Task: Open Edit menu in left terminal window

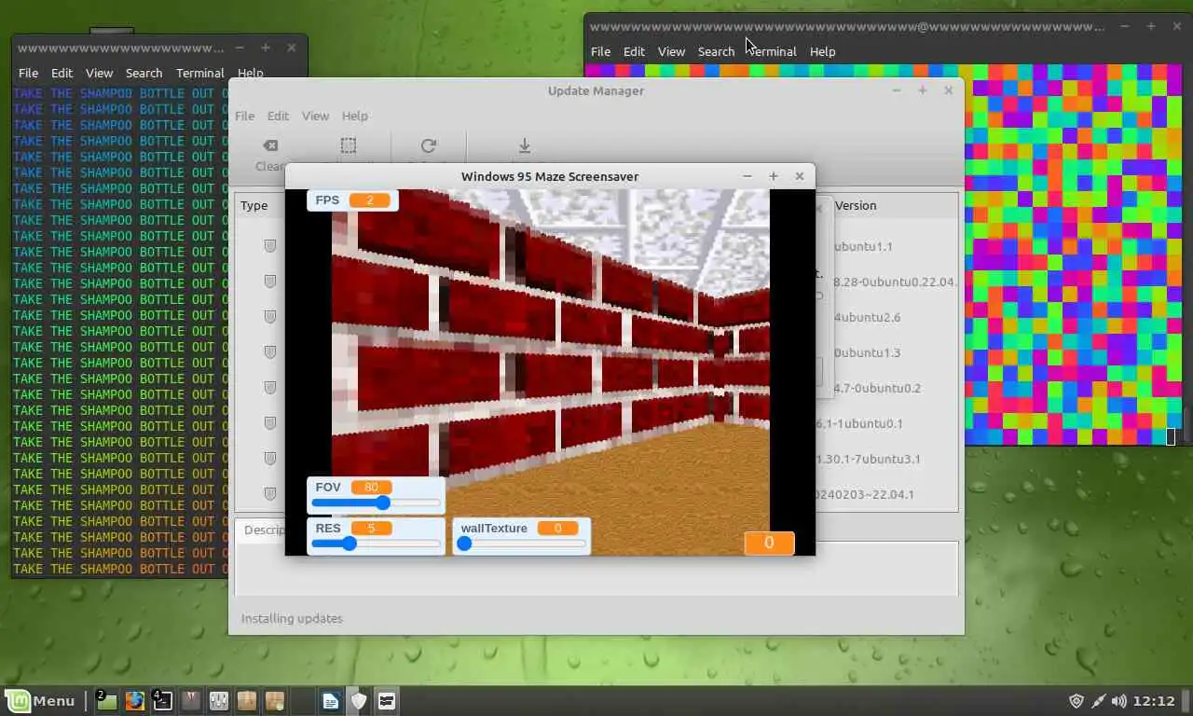Action: tap(62, 73)
